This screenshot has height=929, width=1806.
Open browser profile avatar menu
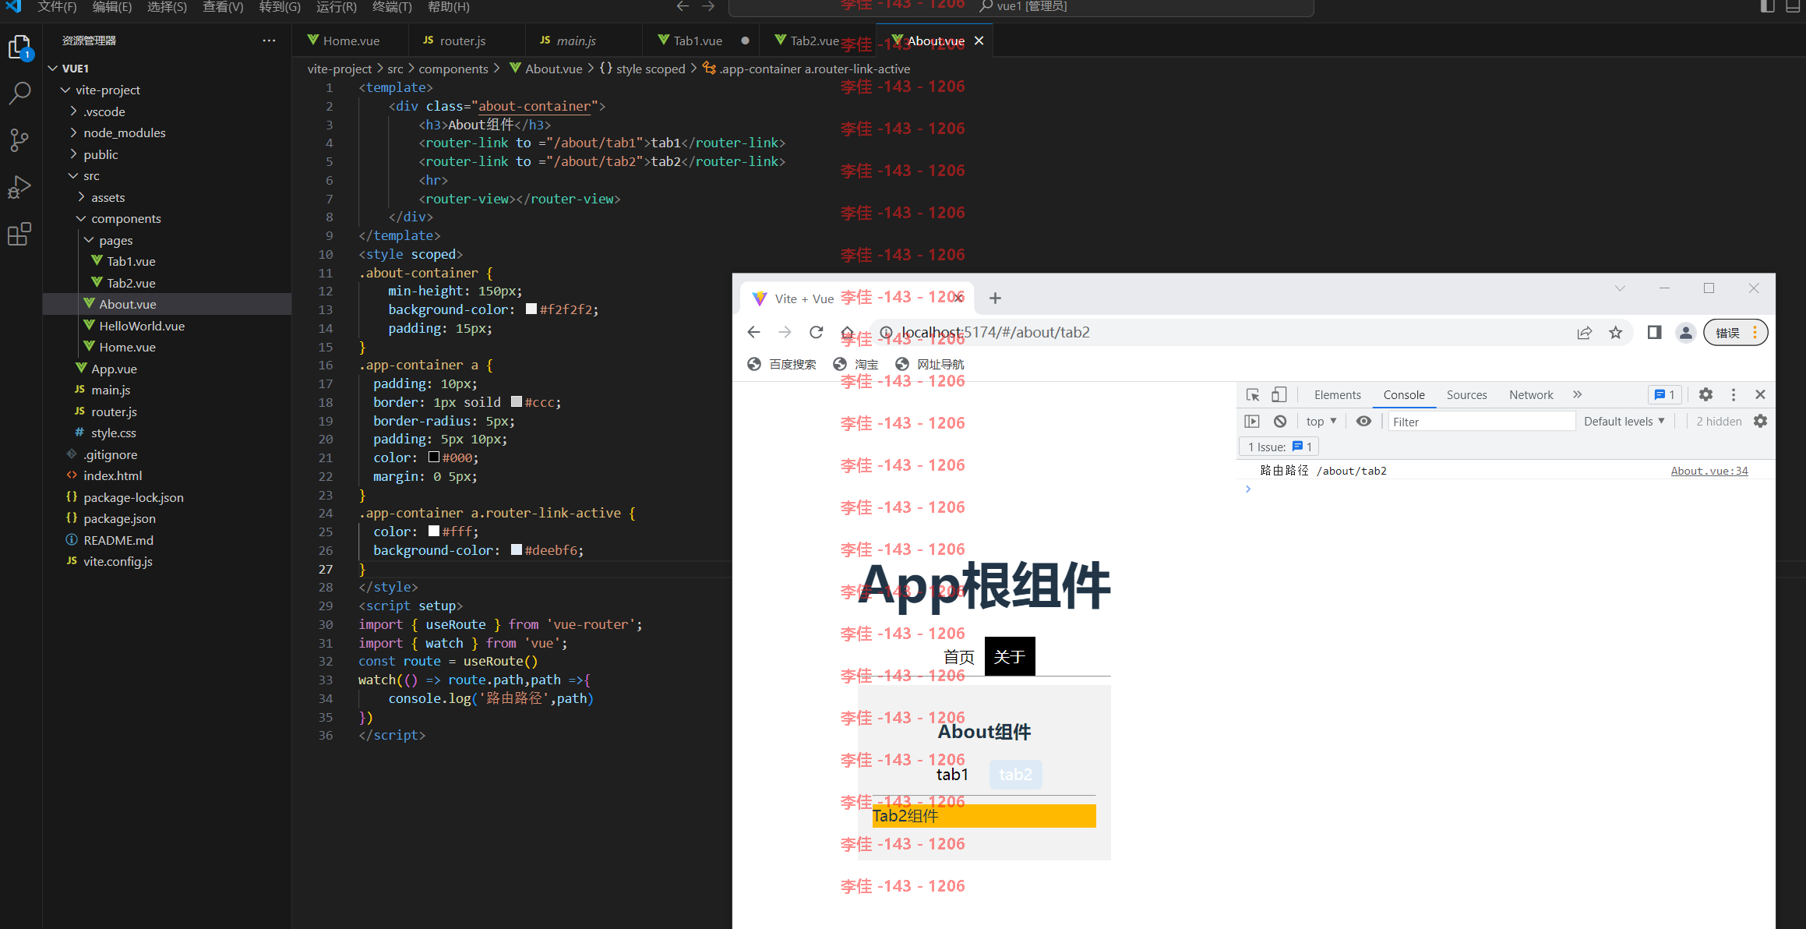(1685, 333)
